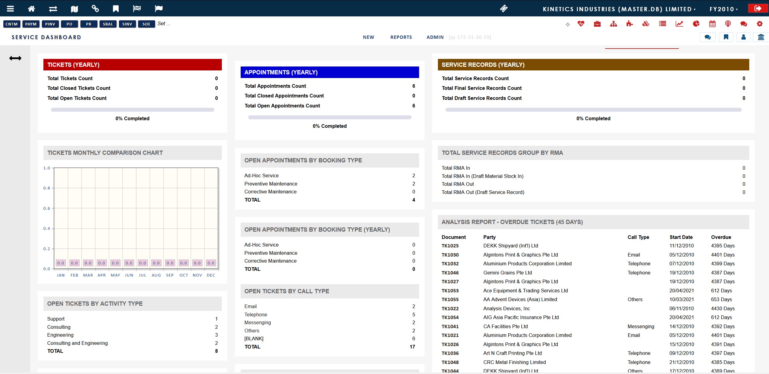
Task: Click the red puzzle piece icon
Action: 630,24
